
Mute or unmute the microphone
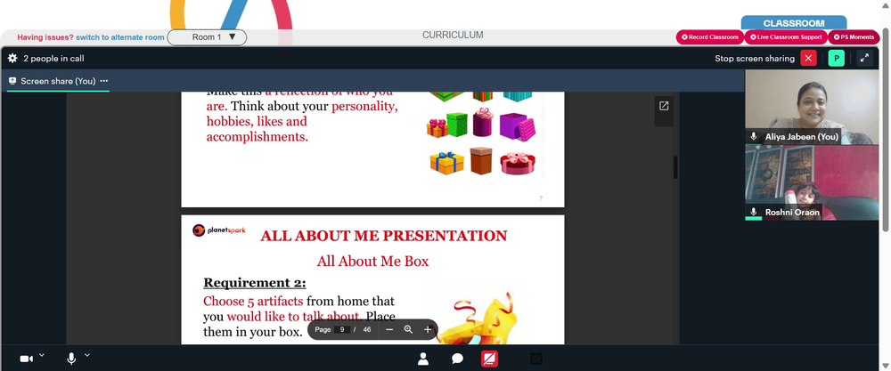click(71, 359)
